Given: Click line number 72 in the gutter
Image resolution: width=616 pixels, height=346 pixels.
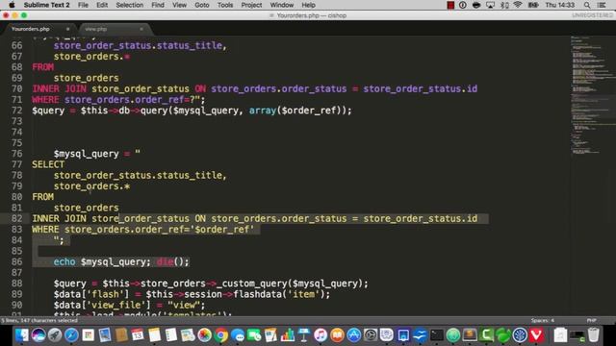Looking at the screenshot, I should (17, 111).
